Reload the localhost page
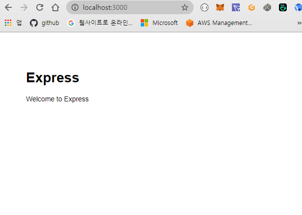This screenshot has height=215, width=302. (40, 7)
